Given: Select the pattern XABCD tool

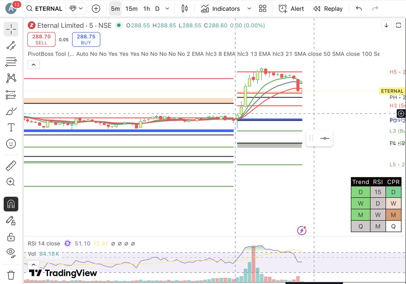Looking at the screenshot, I should point(11,78).
